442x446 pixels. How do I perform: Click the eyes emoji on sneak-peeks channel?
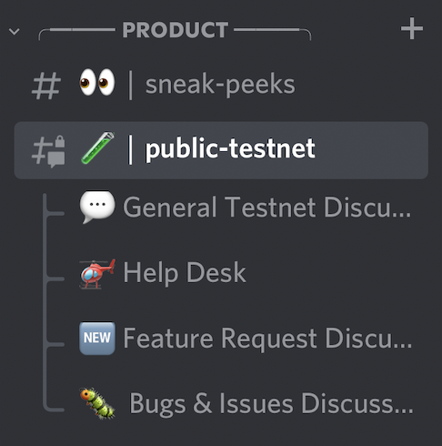(97, 82)
